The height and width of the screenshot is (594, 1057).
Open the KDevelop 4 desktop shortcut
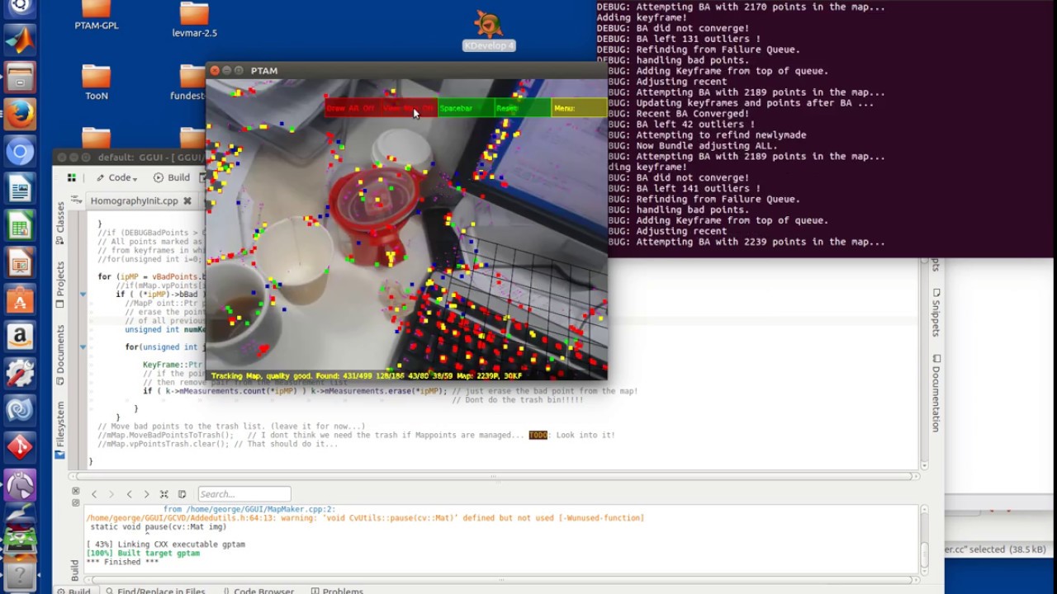pyautogui.click(x=489, y=31)
